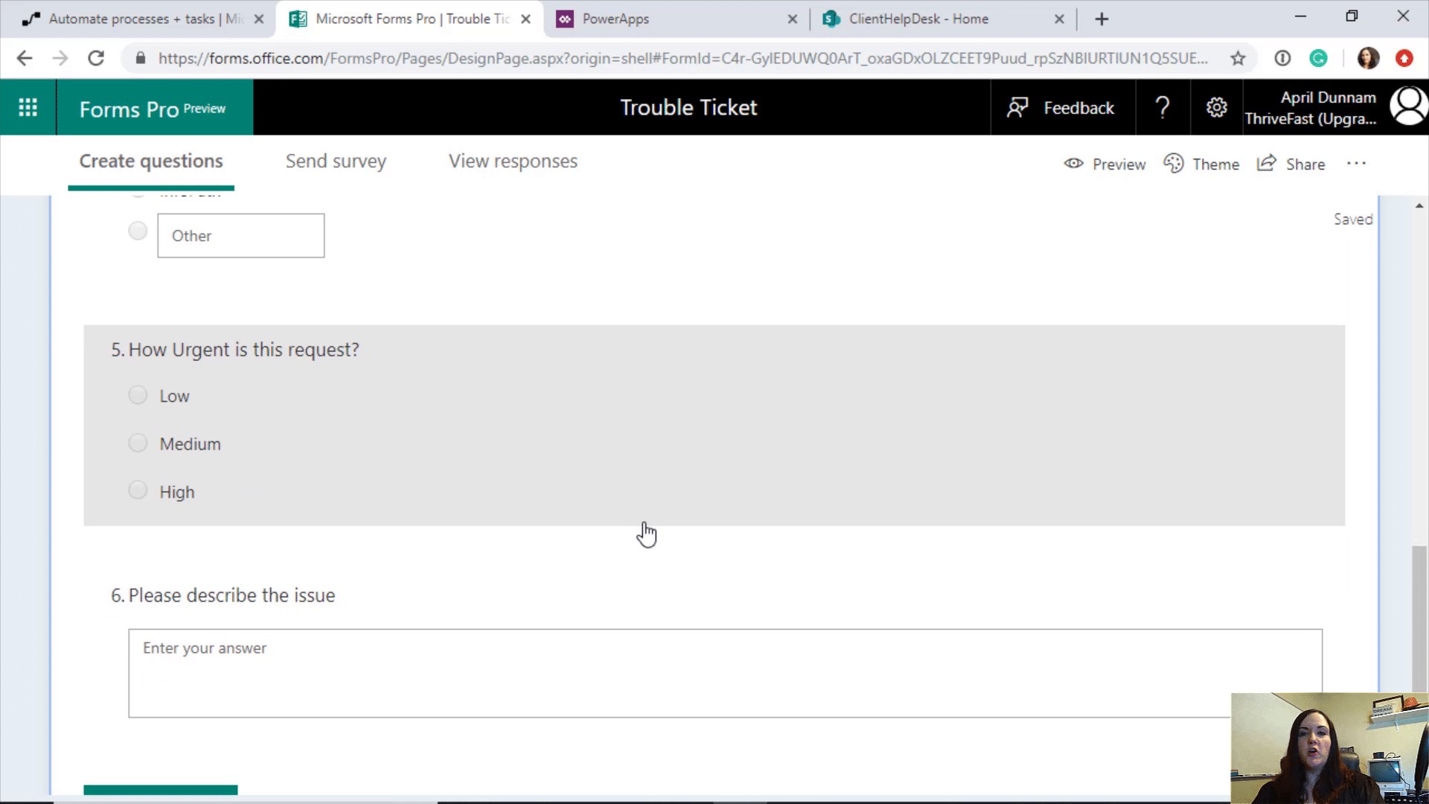
Task: Go back in browser history
Action: 25,58
